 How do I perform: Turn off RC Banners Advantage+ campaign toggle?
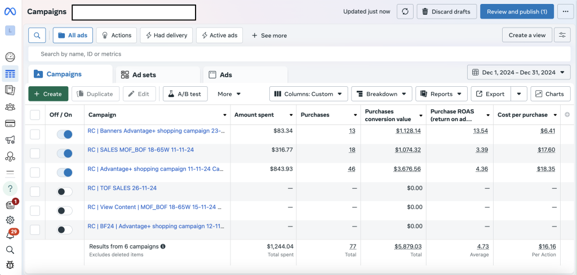[65, 134]
